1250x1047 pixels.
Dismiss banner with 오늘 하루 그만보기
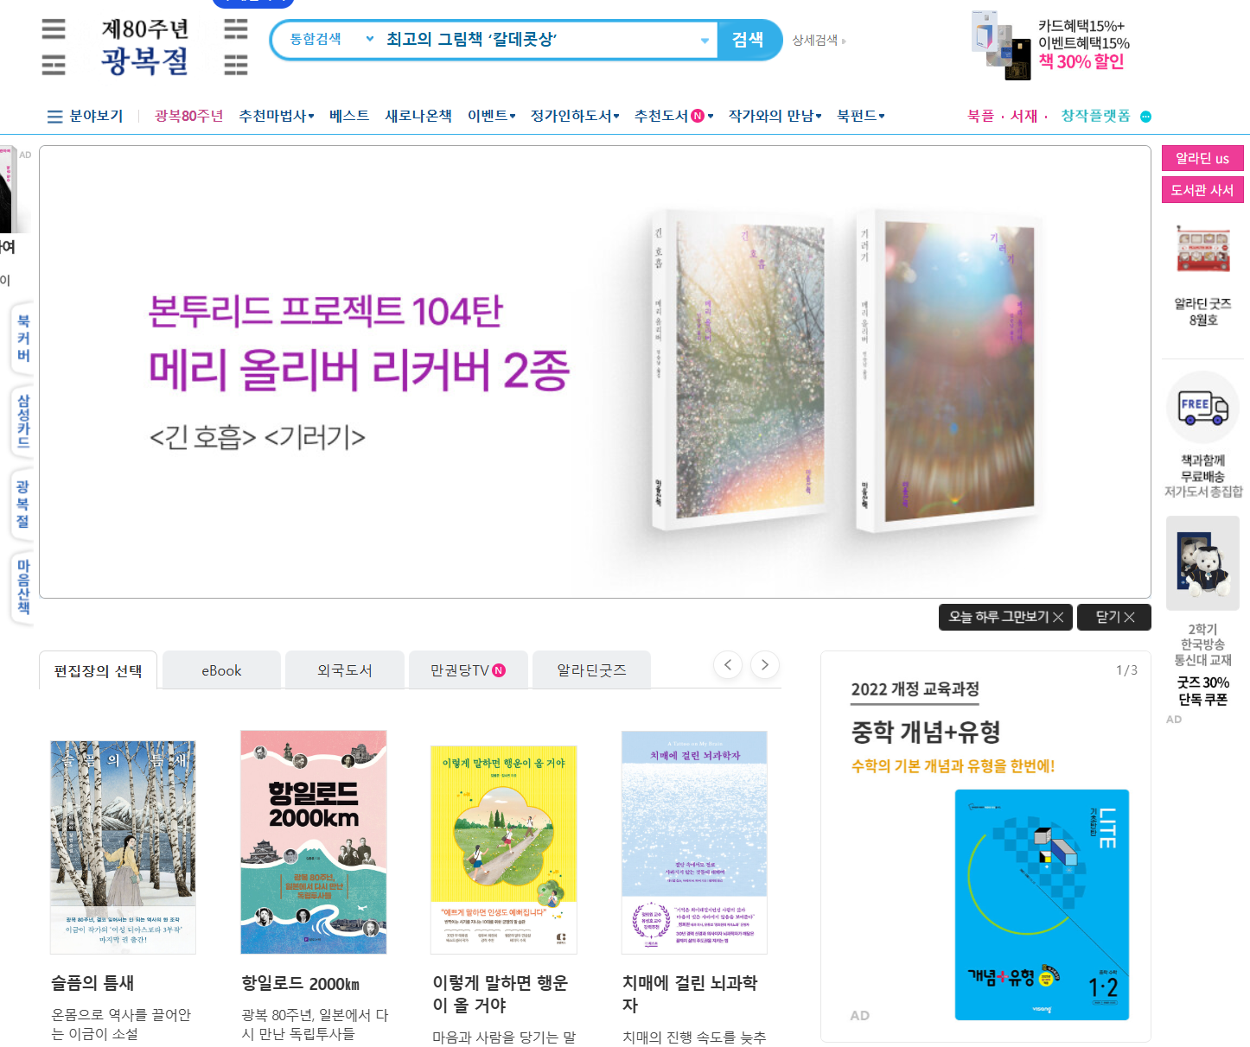pyautogui.click(x=1006, y=617)
